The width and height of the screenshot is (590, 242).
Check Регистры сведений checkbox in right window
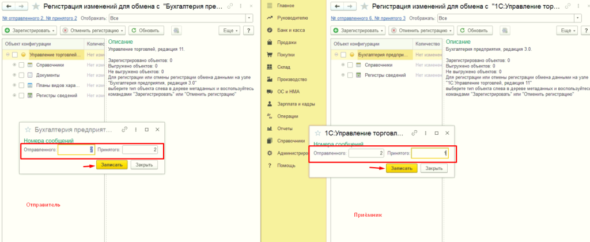tap(350, 75)
